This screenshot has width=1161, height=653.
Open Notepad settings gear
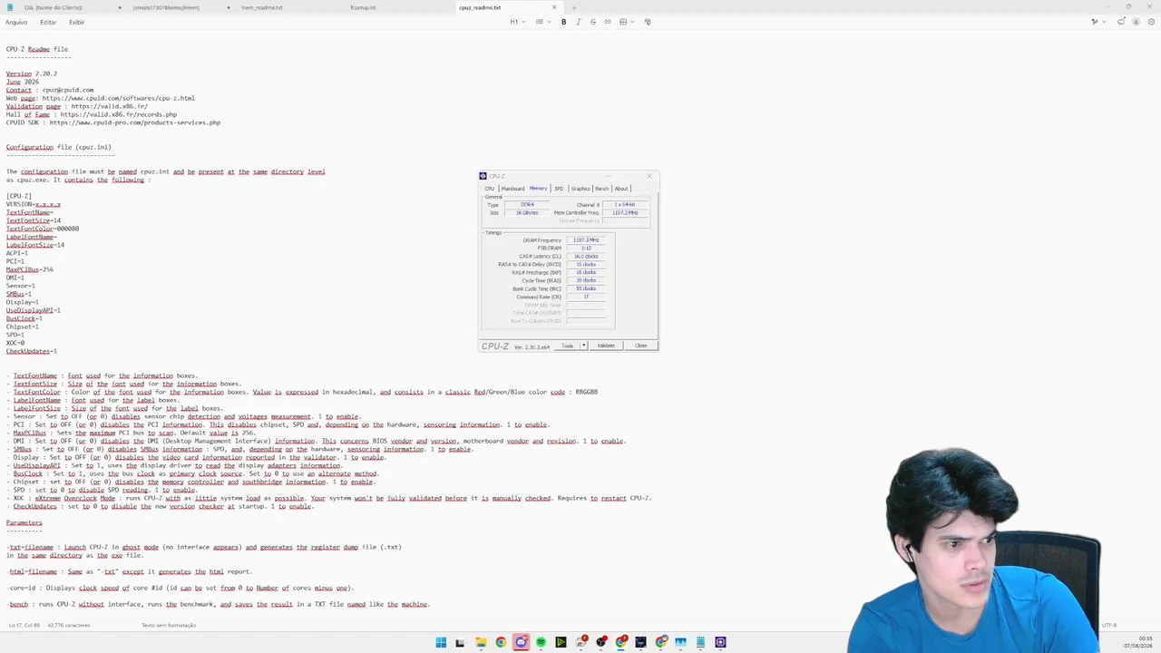(x=1150, y=22)
